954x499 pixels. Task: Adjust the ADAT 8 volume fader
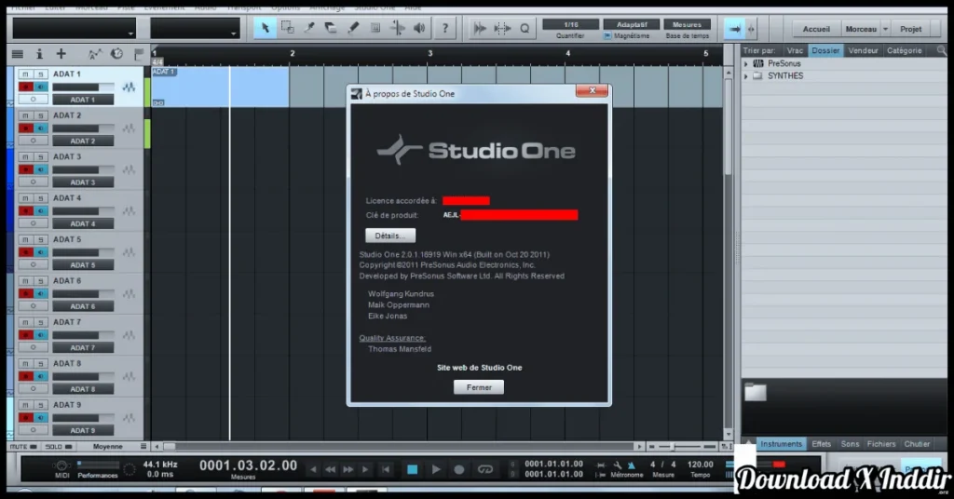[83, 377]
